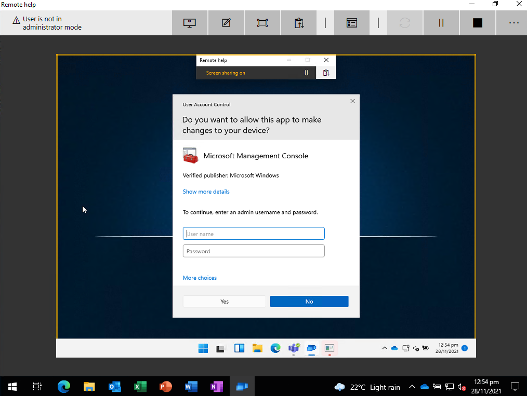
Task: Click the remote banner clipboard icon
Action: [326, 73]
